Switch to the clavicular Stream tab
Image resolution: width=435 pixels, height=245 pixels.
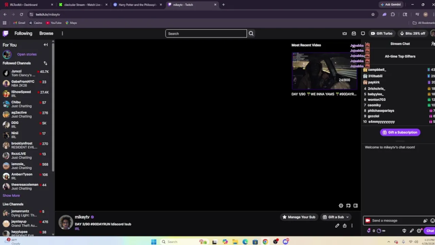point(83,5)
